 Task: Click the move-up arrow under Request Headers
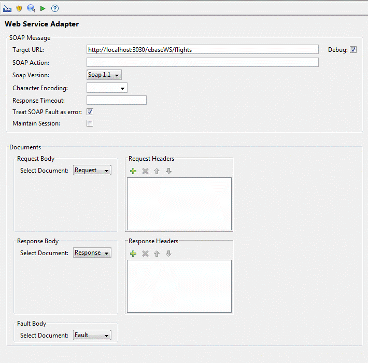click(157, 171)
